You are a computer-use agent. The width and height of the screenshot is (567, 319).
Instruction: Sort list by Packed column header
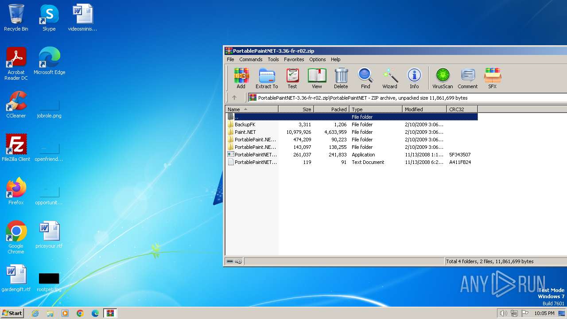[x=332, y=109]
